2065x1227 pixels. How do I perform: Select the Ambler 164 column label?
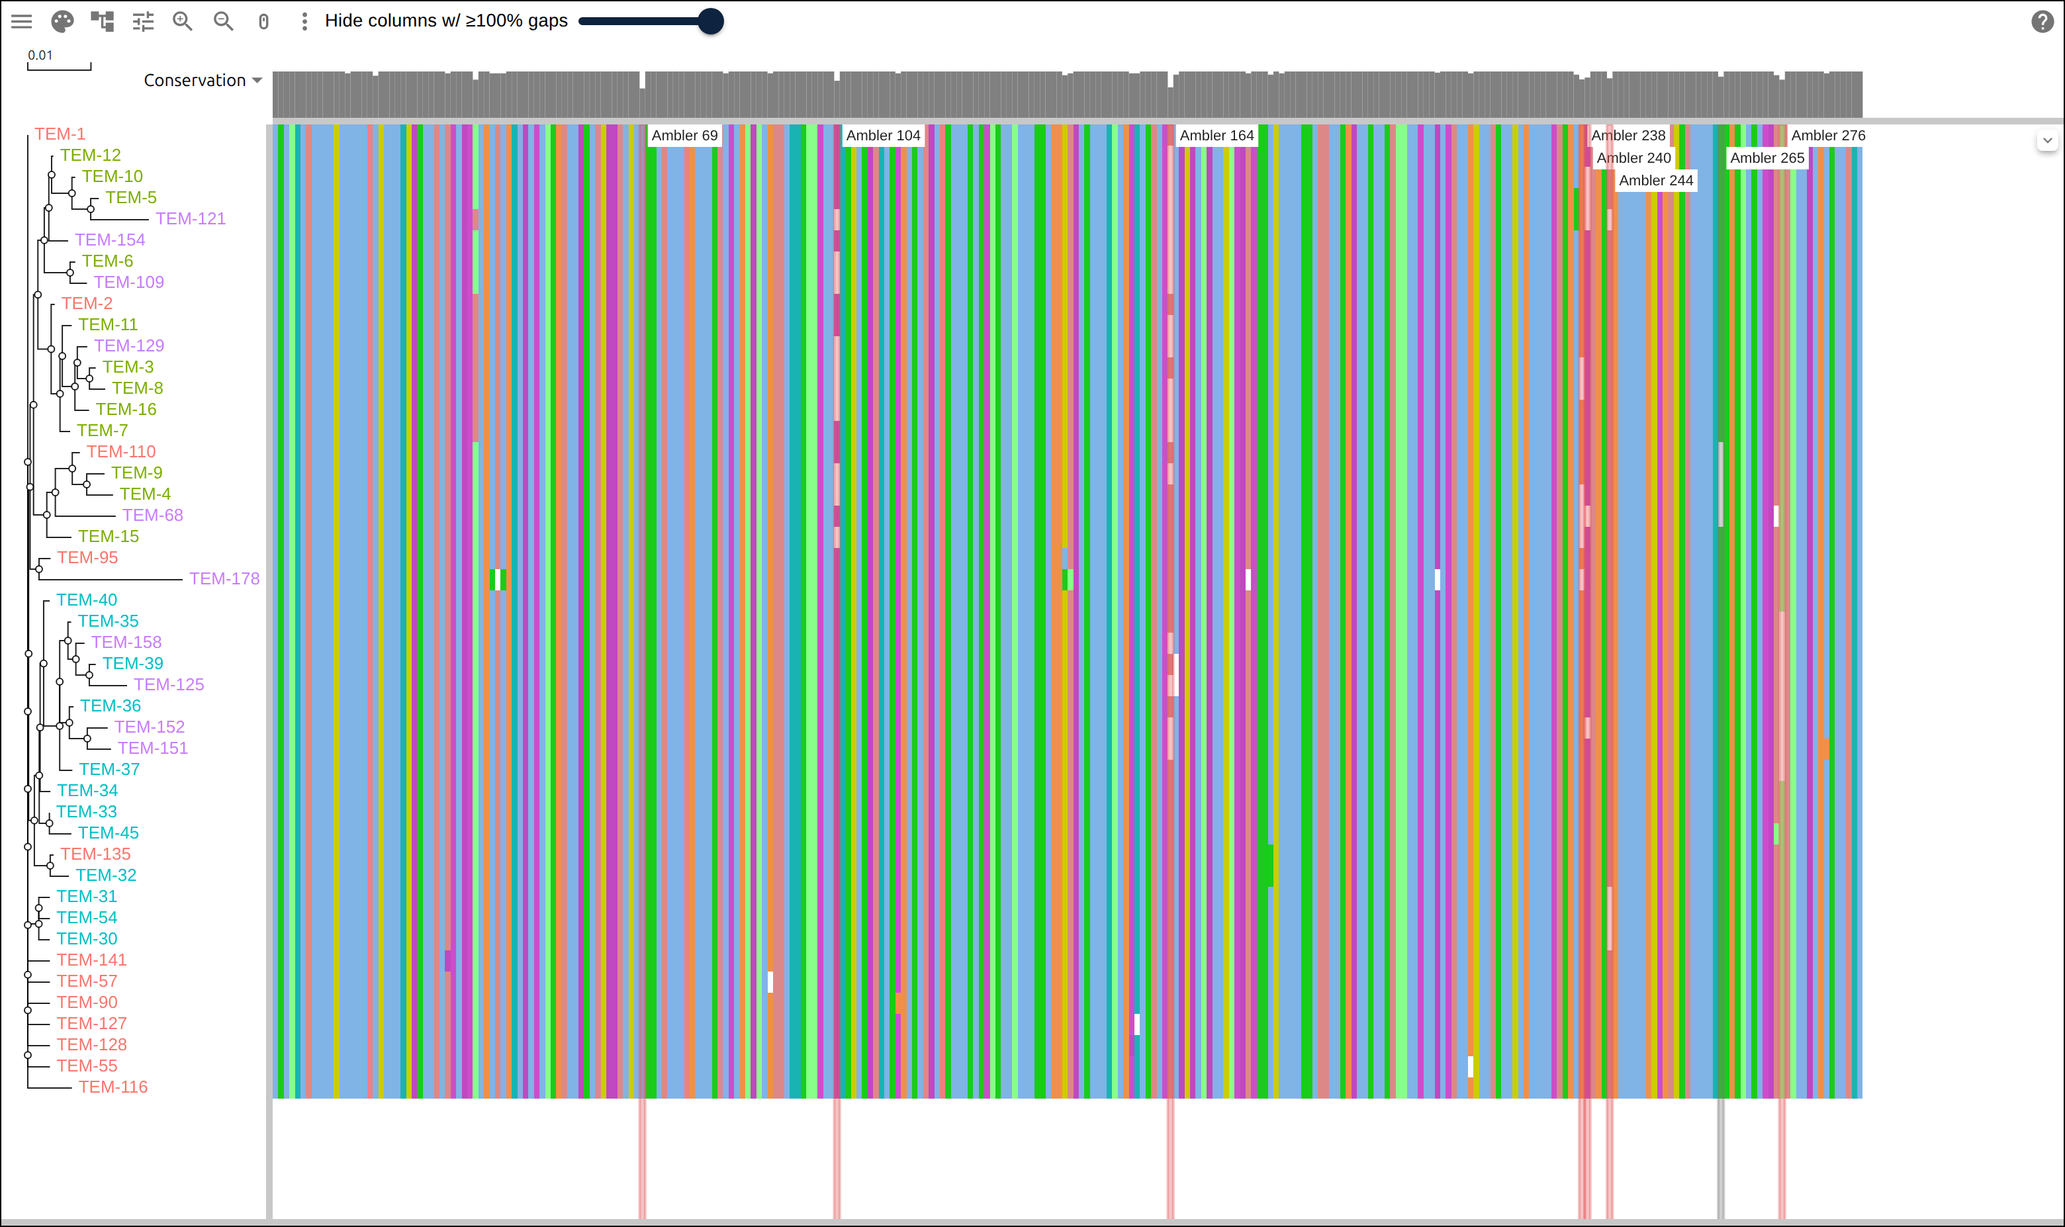point(1216,136)
